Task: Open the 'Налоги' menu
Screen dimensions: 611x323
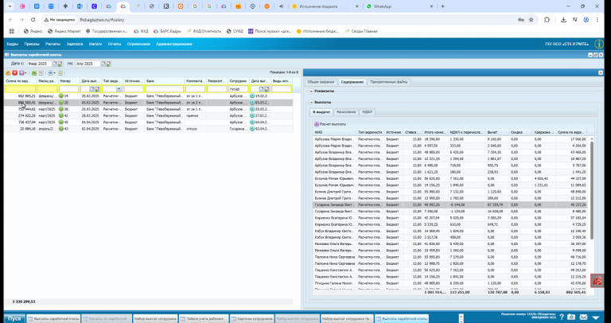Action: [x=95, y=44]
